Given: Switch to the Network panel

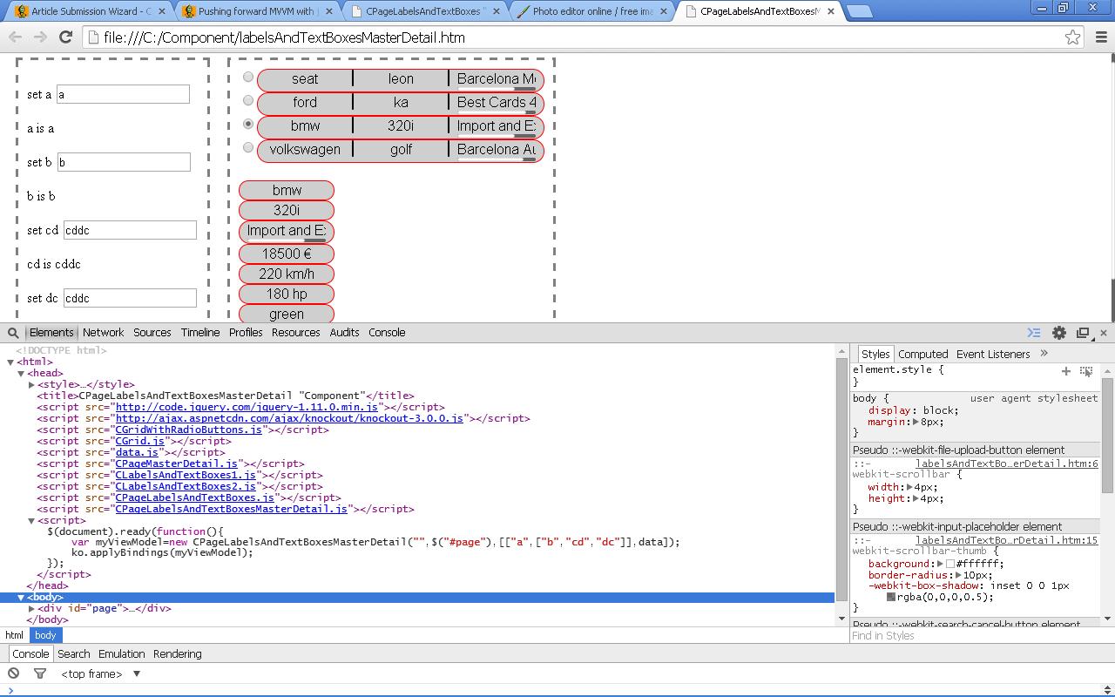Looking at the screenshot, I should (103, 333).
